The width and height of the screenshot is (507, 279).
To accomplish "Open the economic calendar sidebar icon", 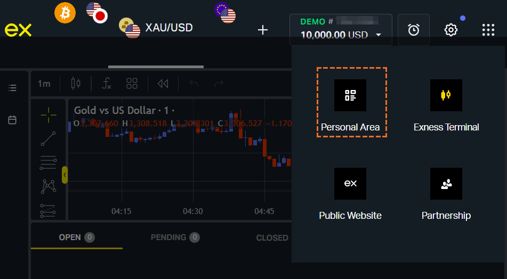I will tap(12, 120).
